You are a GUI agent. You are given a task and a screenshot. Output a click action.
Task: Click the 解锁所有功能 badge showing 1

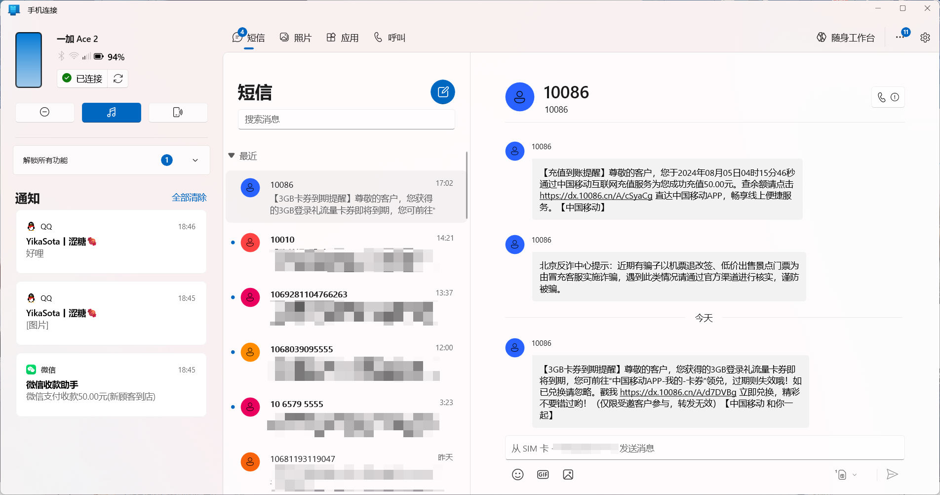coord(167,160)
